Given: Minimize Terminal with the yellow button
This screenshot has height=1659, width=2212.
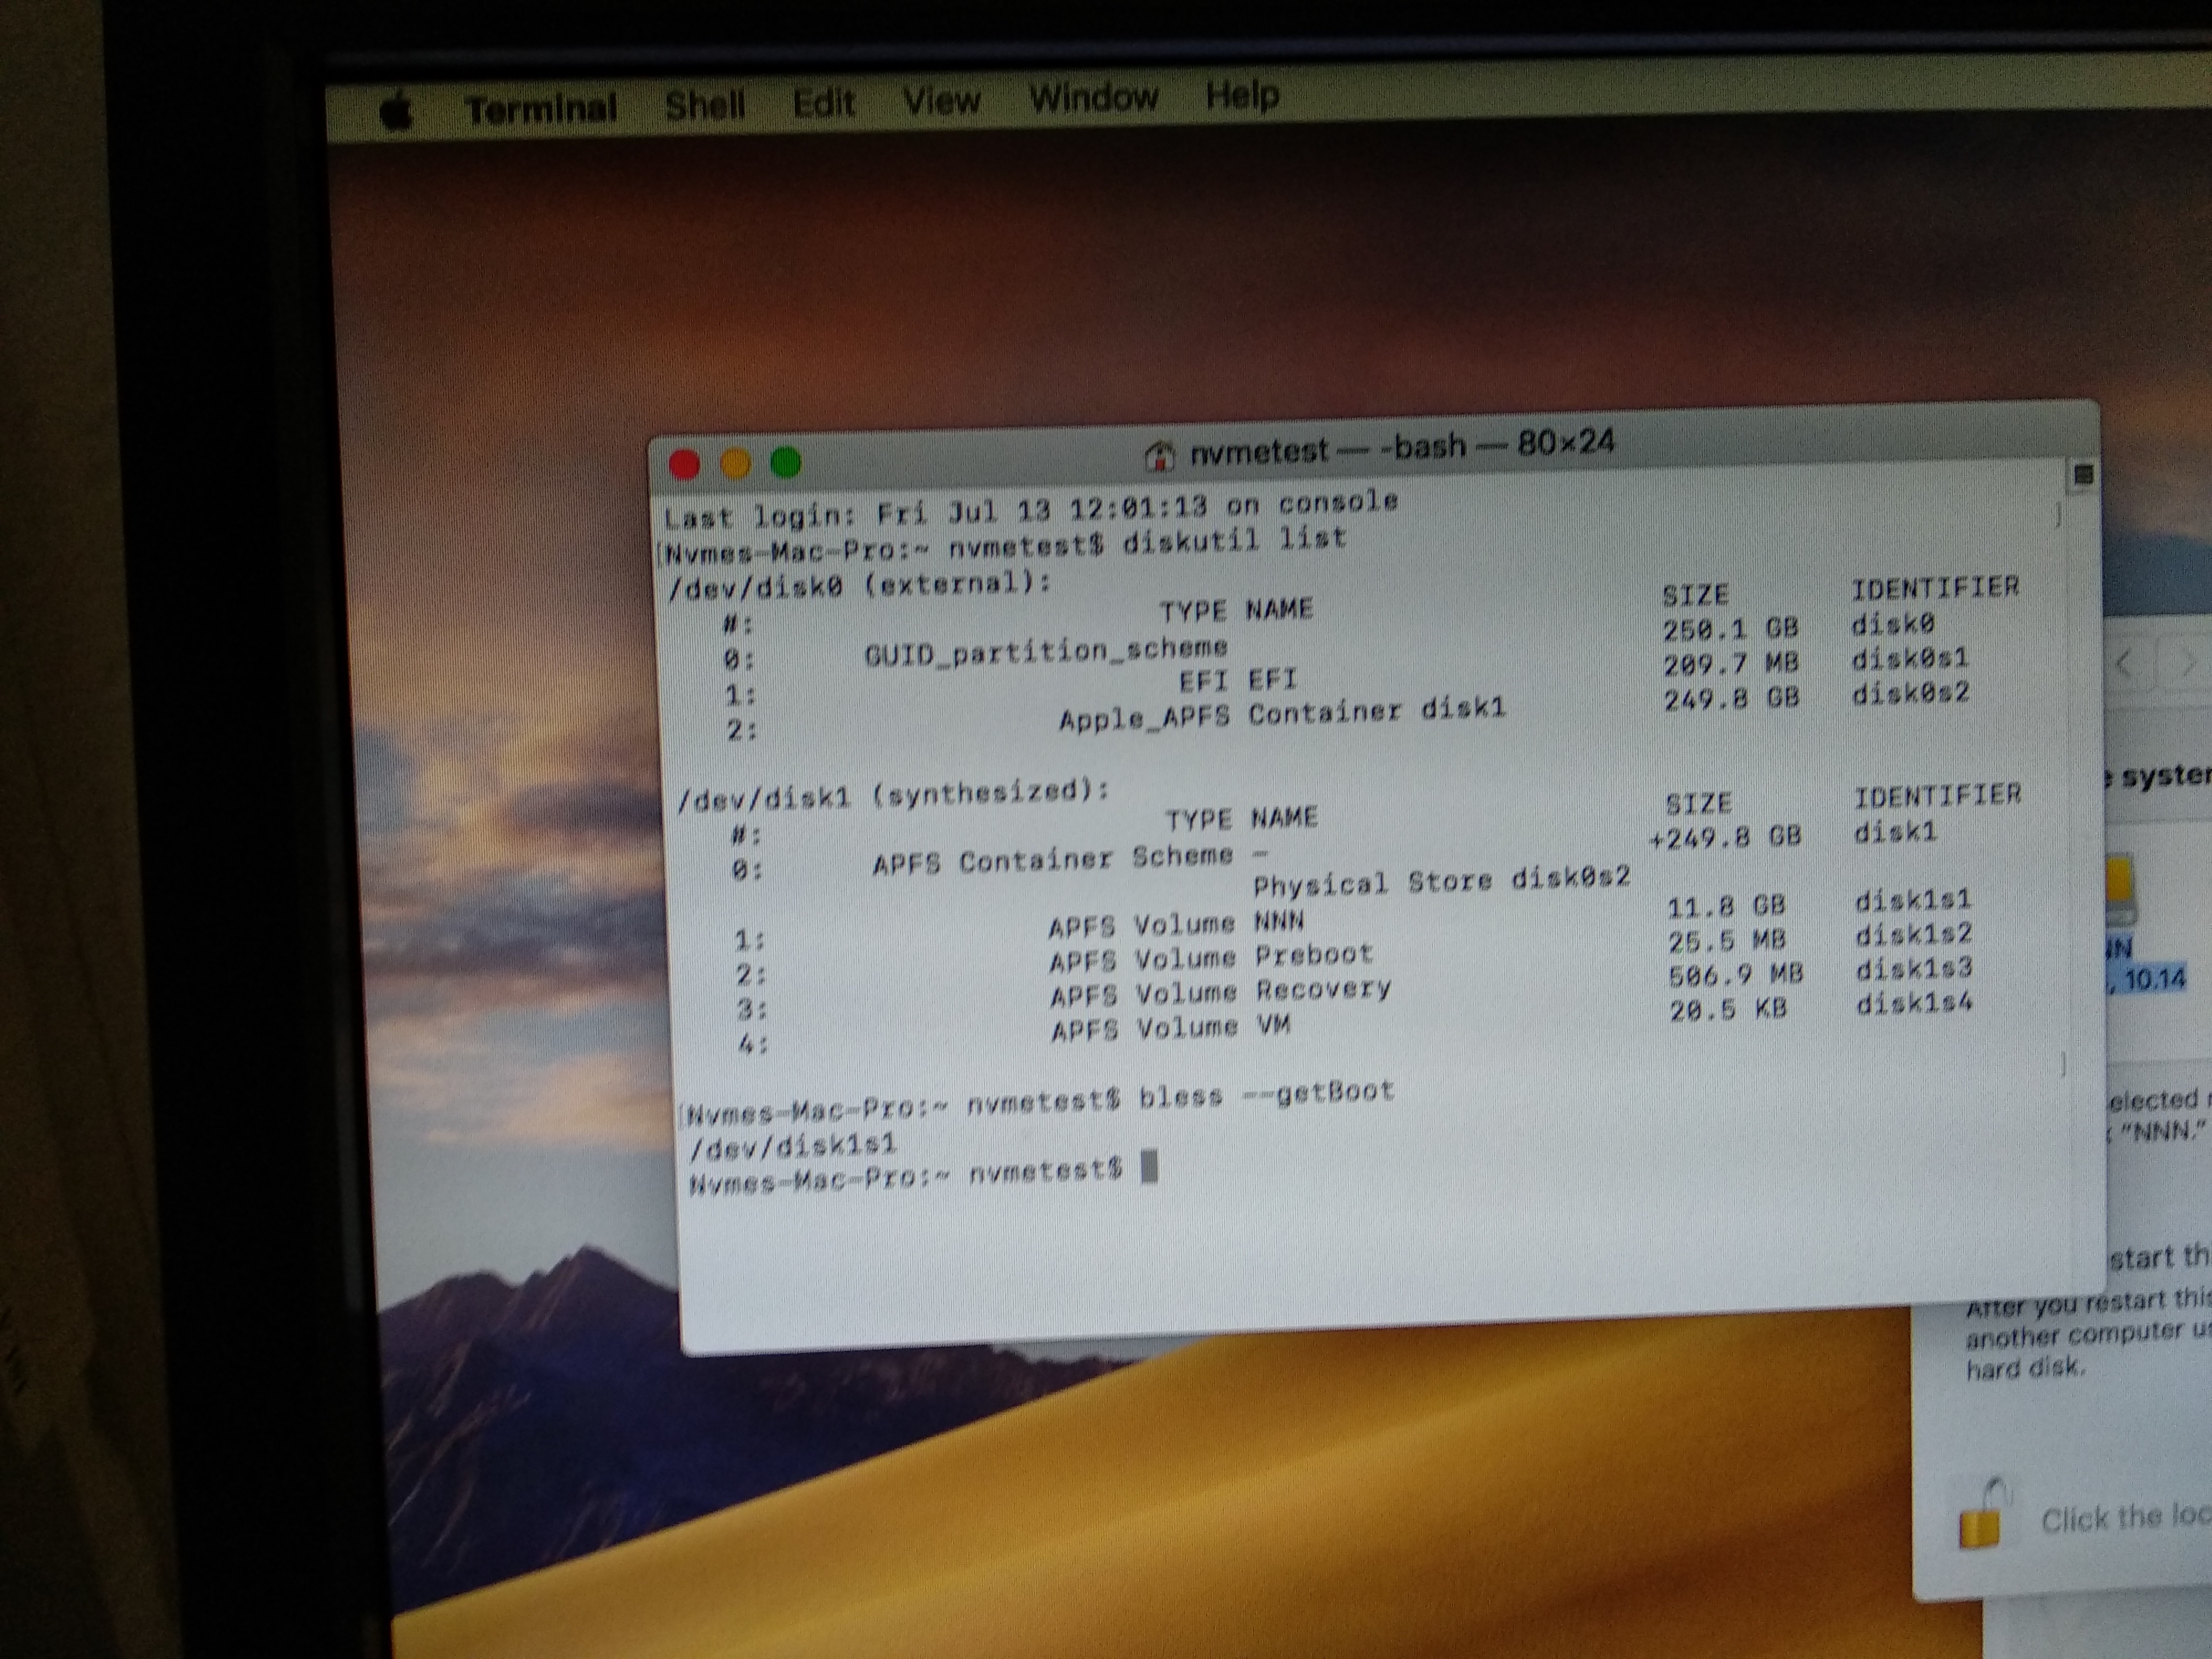Looking at the screenshot, I should pyautogui.click(x=735, y=464).
